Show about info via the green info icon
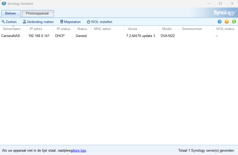The image size is (238, 155). pos(234,22)
